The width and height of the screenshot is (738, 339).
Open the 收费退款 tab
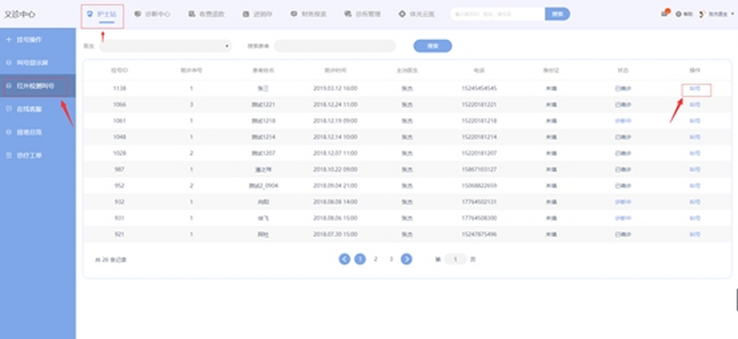(x=206, y=14)
